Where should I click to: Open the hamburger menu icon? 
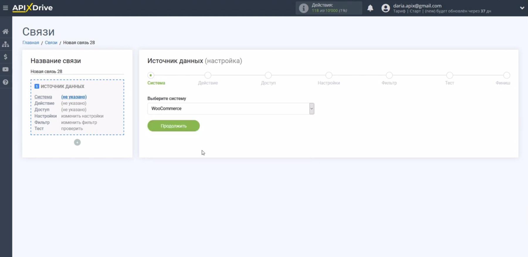point(5,8)
